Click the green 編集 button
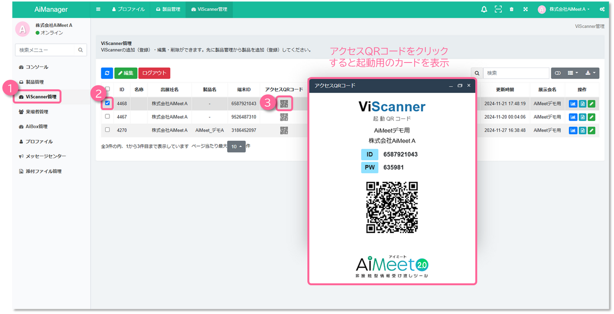 126,73
